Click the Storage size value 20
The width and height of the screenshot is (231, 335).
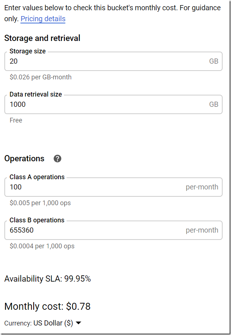[x=14, y=61]
